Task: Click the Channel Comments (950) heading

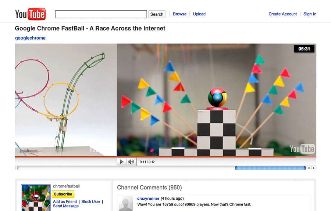Action: (x=149, y=188)
